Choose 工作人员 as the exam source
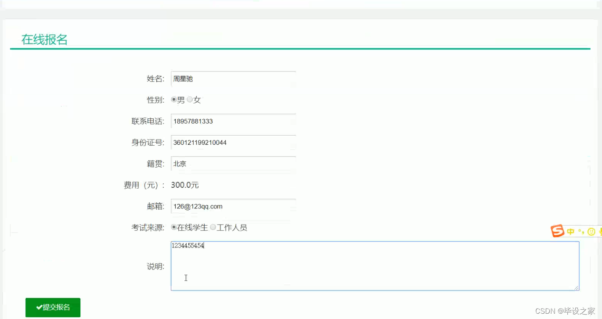This screenshot has height=319, width=602. click(x=213, y=227)
